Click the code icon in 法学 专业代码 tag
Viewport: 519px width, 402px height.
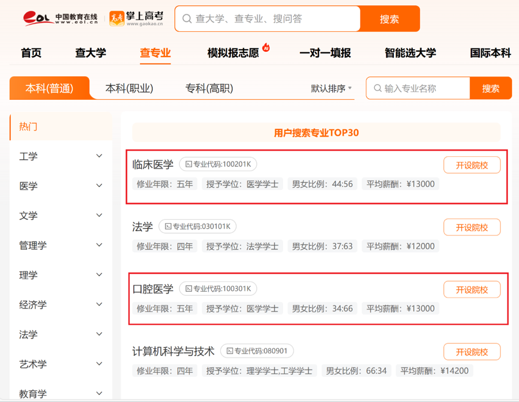(x=168, y=227)
